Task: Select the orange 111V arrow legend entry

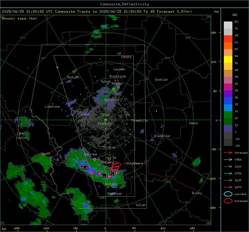Action: (x=228, y=166)
